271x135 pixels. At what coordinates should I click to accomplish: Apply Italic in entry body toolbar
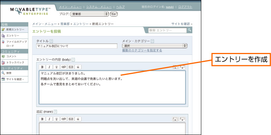coord(49,67)
